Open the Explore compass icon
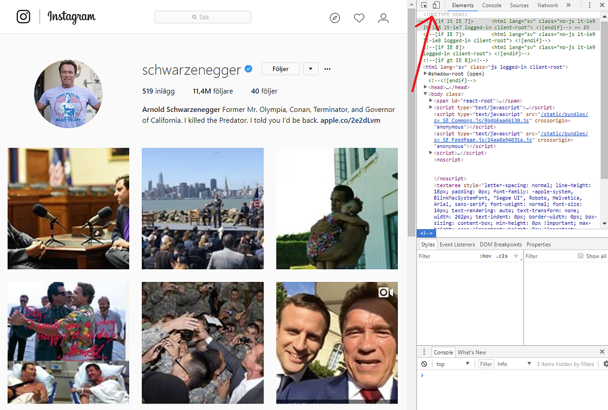The height and width of the screenshot is (410, 608). pyautogui.click(x=334, y=18)
